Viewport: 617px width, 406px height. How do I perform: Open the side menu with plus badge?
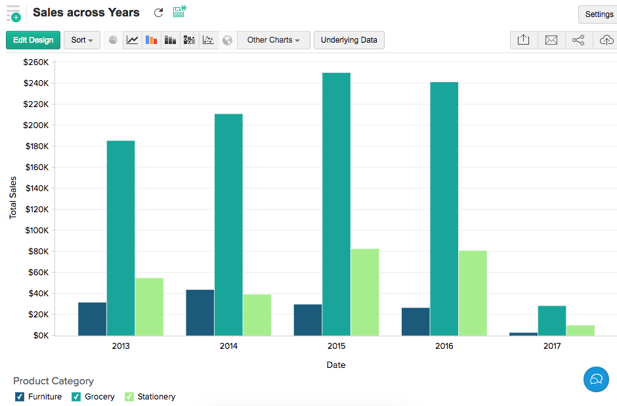13,13
